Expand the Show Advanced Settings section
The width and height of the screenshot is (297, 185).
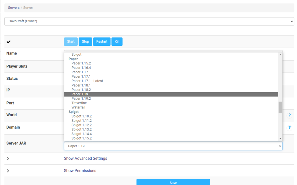(x=85, y=158)
